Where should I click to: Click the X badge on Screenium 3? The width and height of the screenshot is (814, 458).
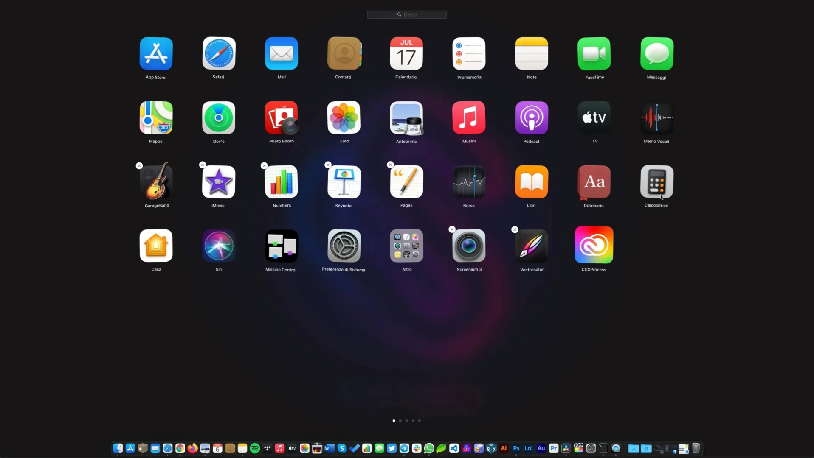452,229
